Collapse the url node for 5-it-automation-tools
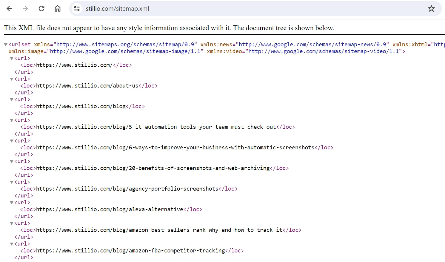Image resolution: width=445 pixels, height=262 pixels. [12, 120]
